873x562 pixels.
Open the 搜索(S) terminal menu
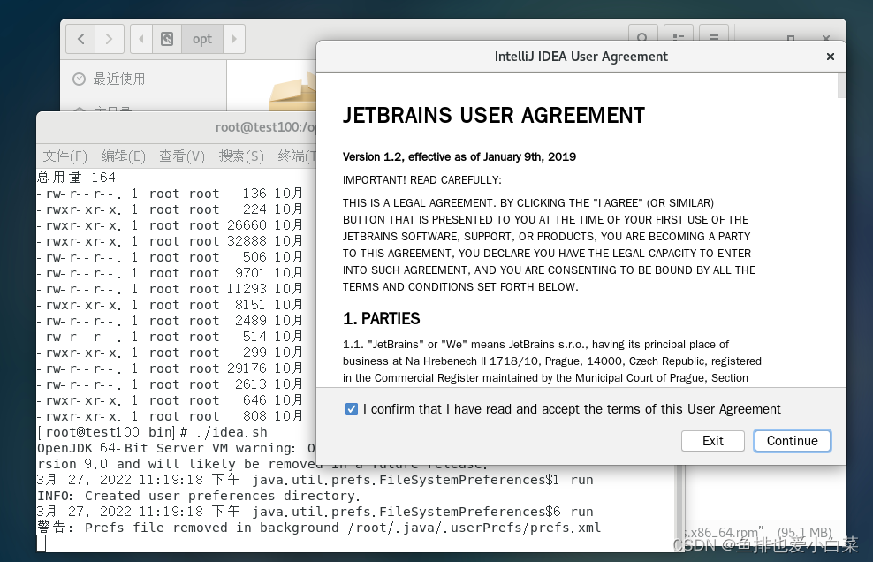241,156
